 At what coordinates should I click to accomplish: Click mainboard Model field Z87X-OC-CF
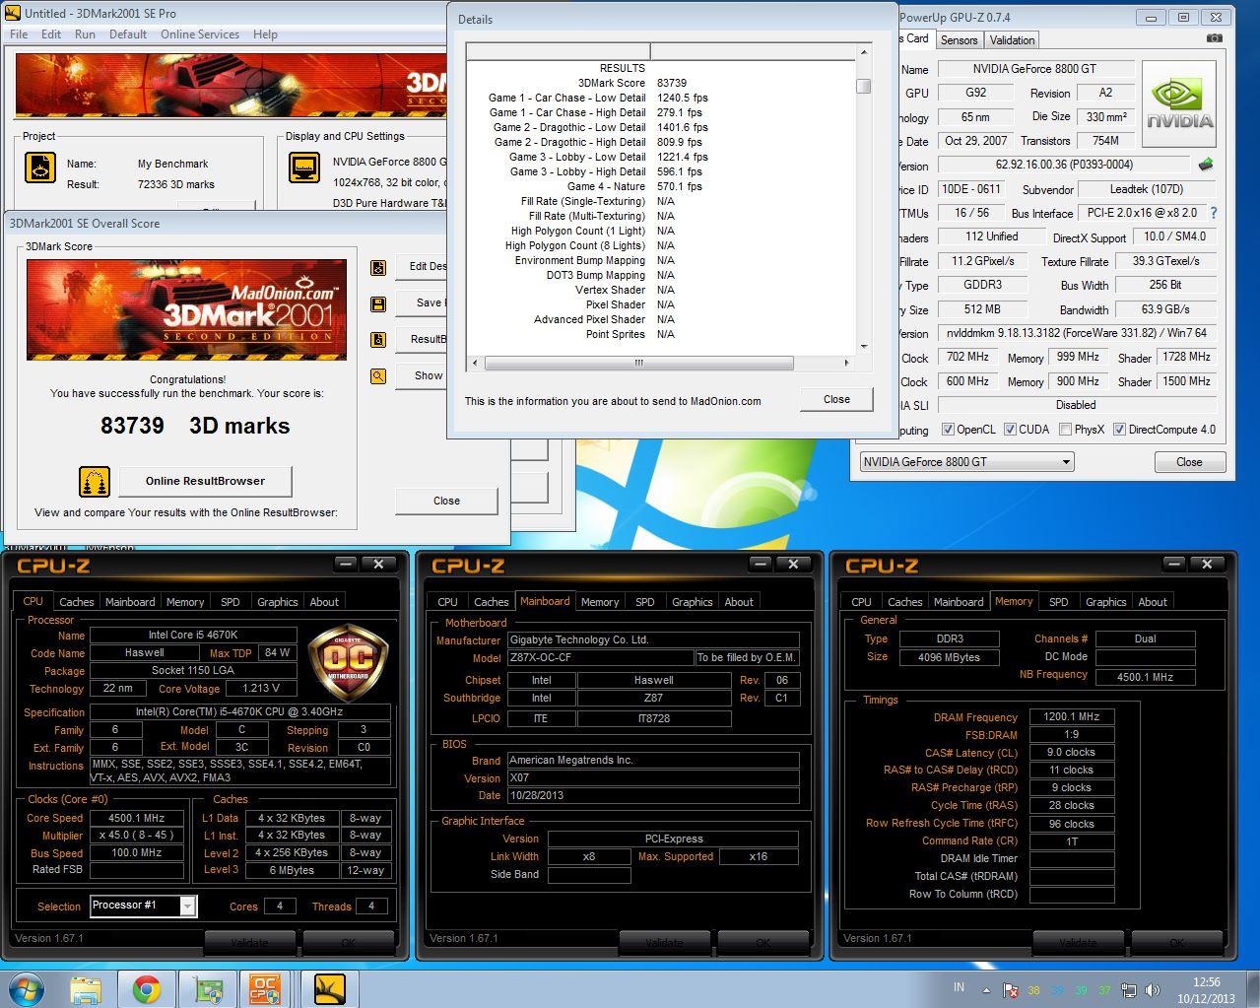tap(600, 657)
